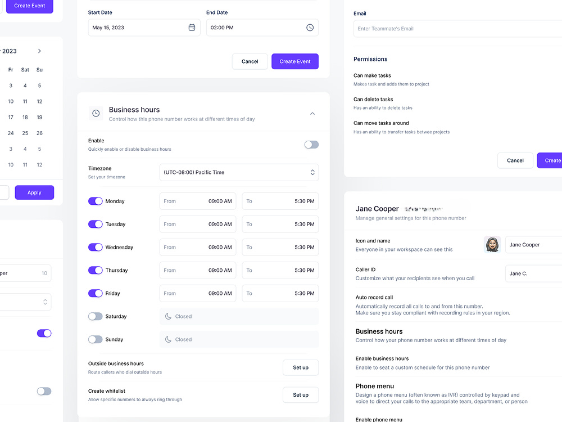Click Cancel in the event form
Screen dimensions: 562x422
250,61
